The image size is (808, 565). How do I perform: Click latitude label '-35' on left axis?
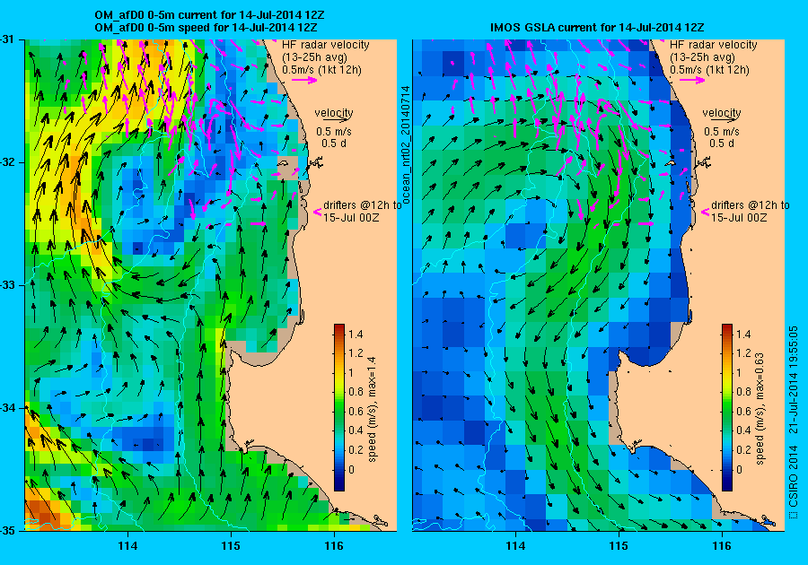pos(8,530)
